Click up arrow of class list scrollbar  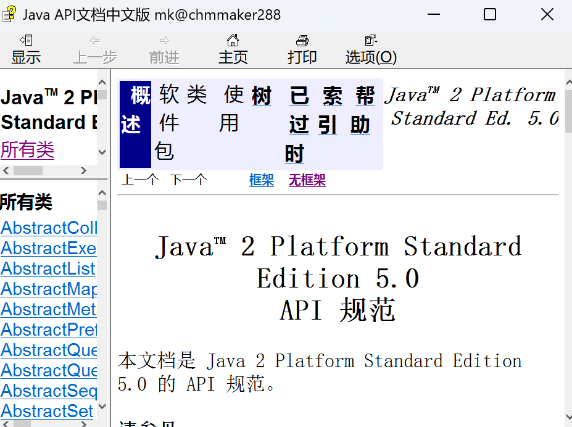point(102,193)
